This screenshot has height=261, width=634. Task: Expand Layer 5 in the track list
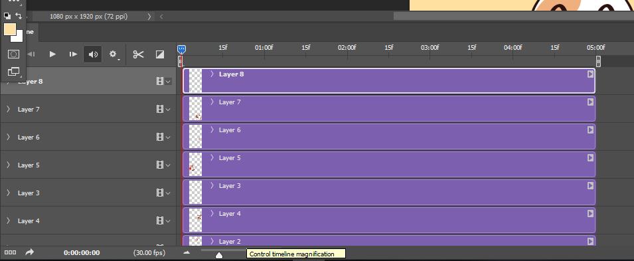click(8, 165)
